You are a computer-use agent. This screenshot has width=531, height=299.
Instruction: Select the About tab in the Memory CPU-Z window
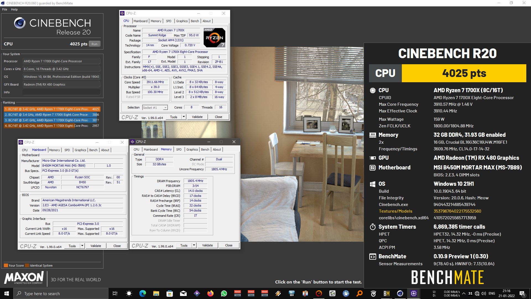(217, 149)
